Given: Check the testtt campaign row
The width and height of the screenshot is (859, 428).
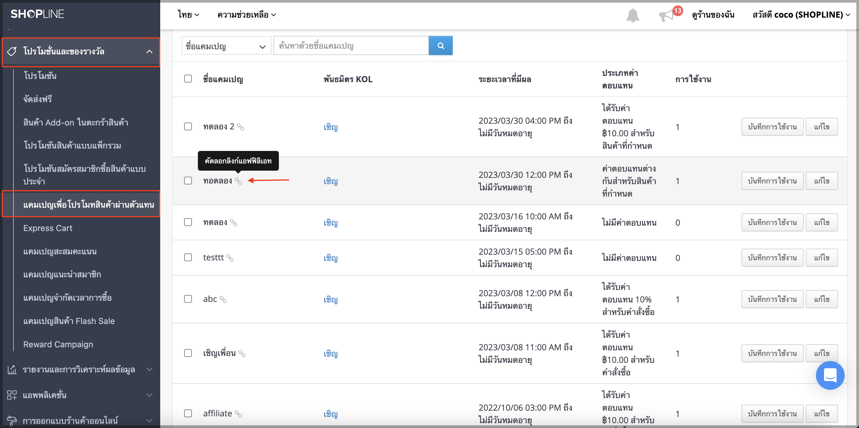Looking at the screenshot, I should [188, 257].
